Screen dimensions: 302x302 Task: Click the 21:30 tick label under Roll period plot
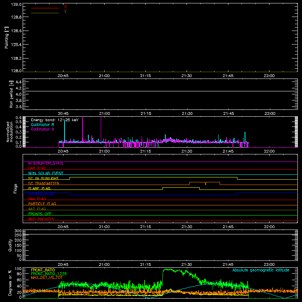coord(187,114)
